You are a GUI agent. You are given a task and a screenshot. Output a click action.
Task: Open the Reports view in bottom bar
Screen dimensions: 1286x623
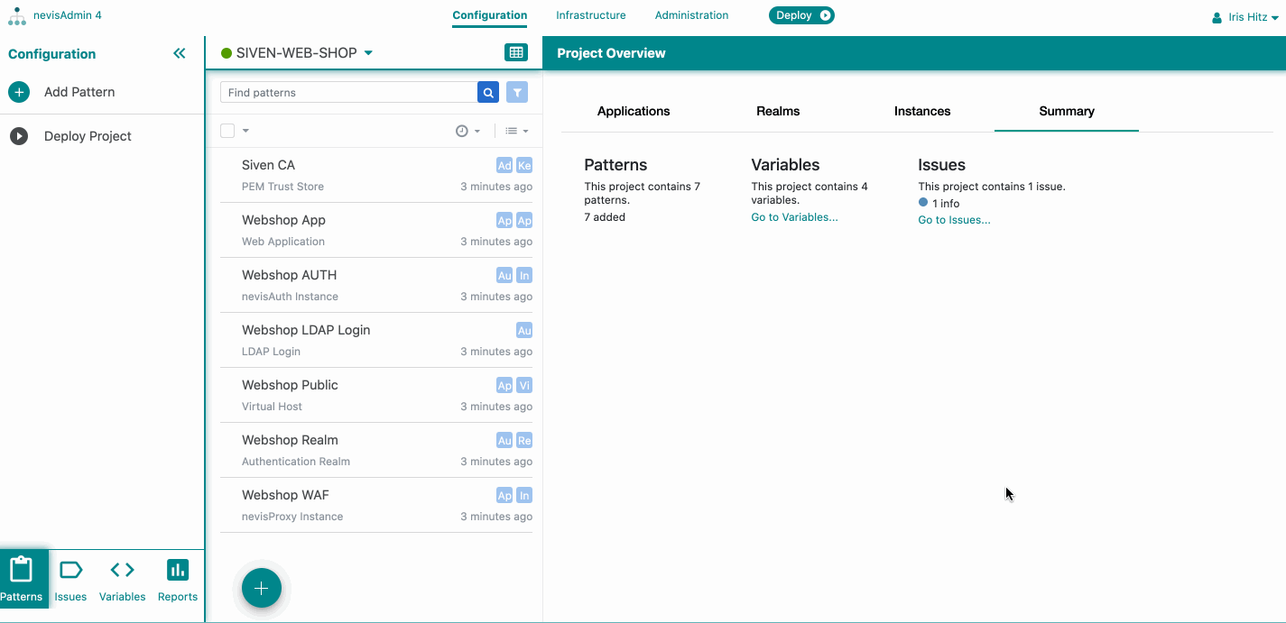tap(178, 580)
